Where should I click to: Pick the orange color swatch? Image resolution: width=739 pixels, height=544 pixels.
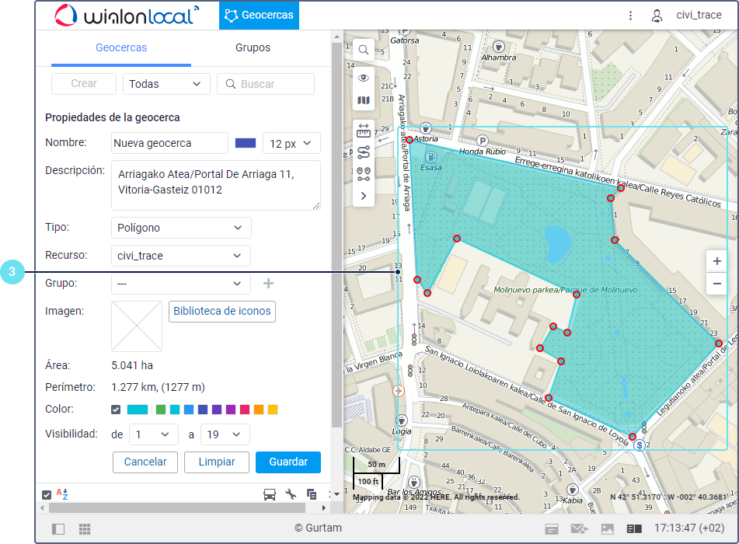[259, 410]
